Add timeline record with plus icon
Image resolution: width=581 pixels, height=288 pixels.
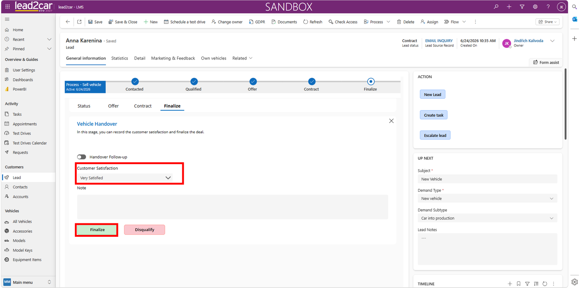[510, 284]
